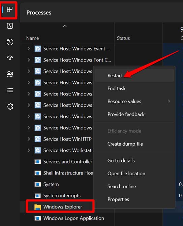Click the Windows Logon Application icon
Screen dimensions: 183x226
coord(38,218)
